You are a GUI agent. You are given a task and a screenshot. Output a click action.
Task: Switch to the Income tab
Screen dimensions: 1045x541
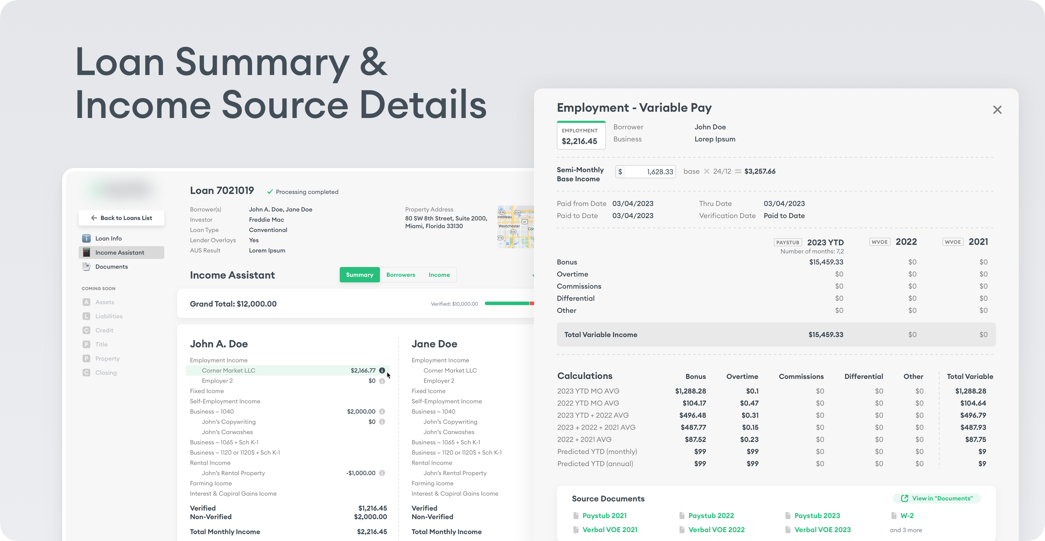[439, 275]
